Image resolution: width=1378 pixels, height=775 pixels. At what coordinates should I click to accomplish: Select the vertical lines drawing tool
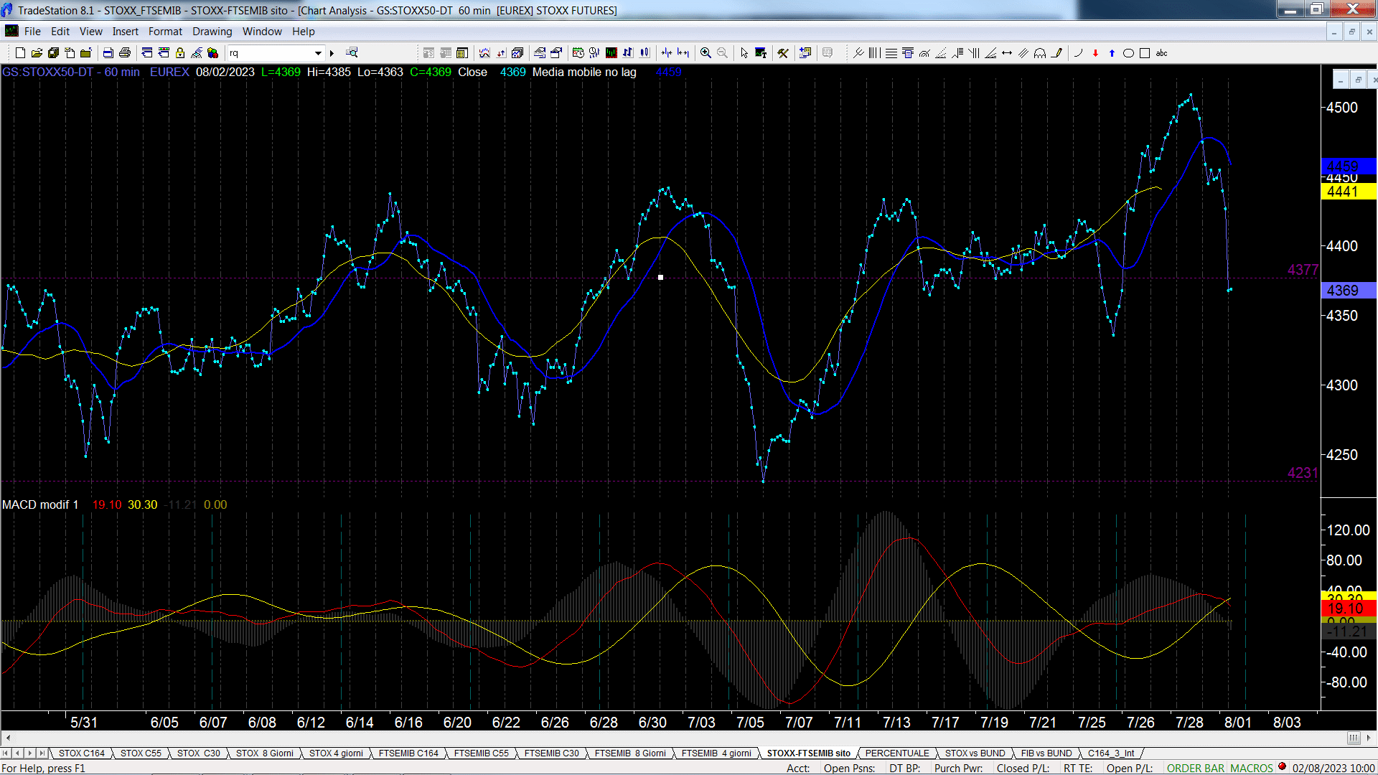tap(874, 53)
